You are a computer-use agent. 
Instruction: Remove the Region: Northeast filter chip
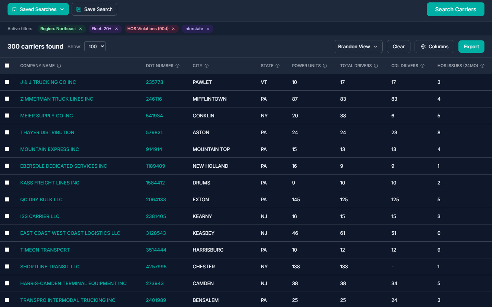tap(81, 29)
